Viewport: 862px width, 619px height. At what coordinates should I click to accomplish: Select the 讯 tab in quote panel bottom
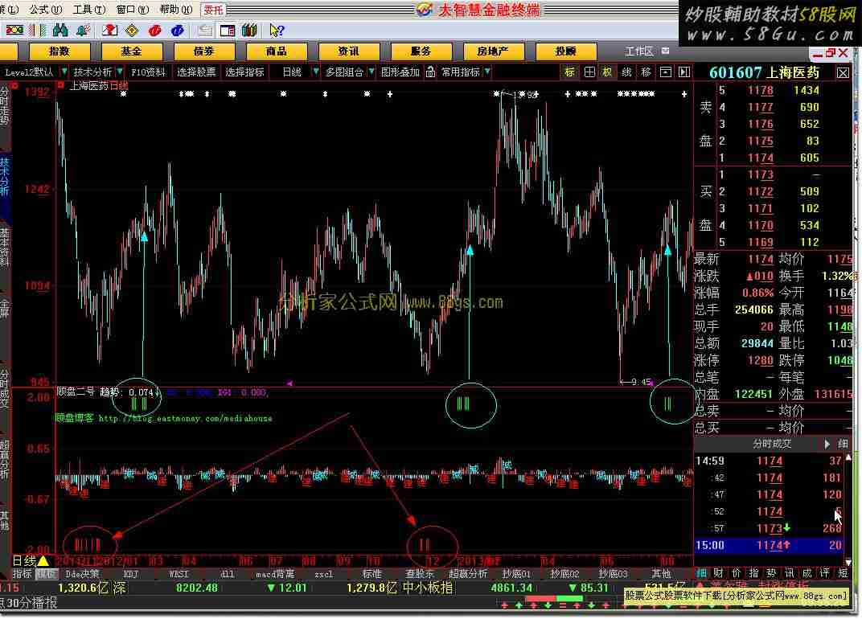[x=790, y=573]
